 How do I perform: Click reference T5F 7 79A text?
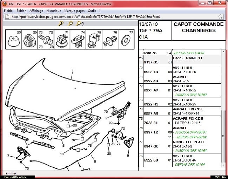click(150, 30)
